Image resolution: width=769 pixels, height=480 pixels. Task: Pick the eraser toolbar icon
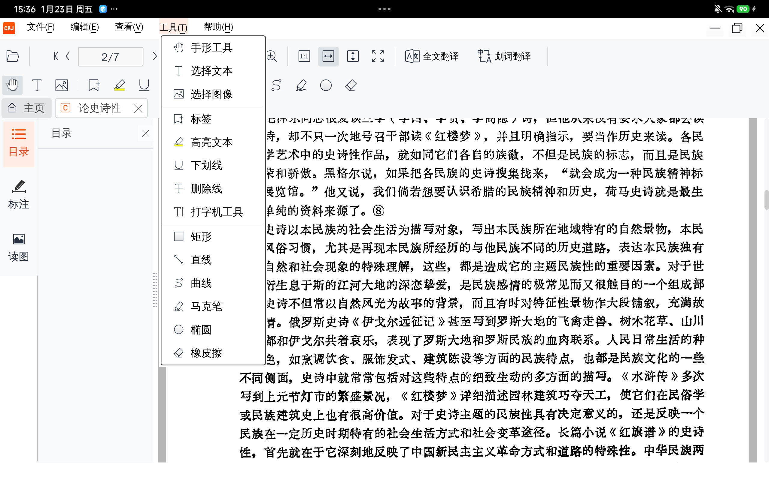point(351,85)
